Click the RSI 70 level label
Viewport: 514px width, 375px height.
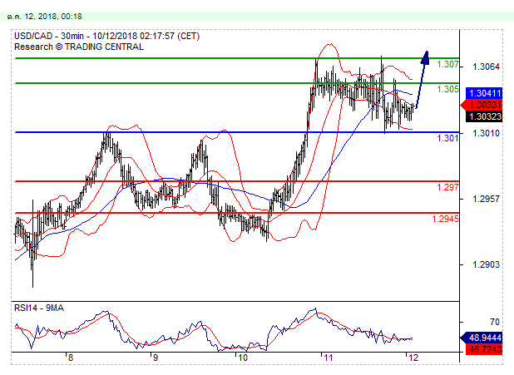coord(495,323)
